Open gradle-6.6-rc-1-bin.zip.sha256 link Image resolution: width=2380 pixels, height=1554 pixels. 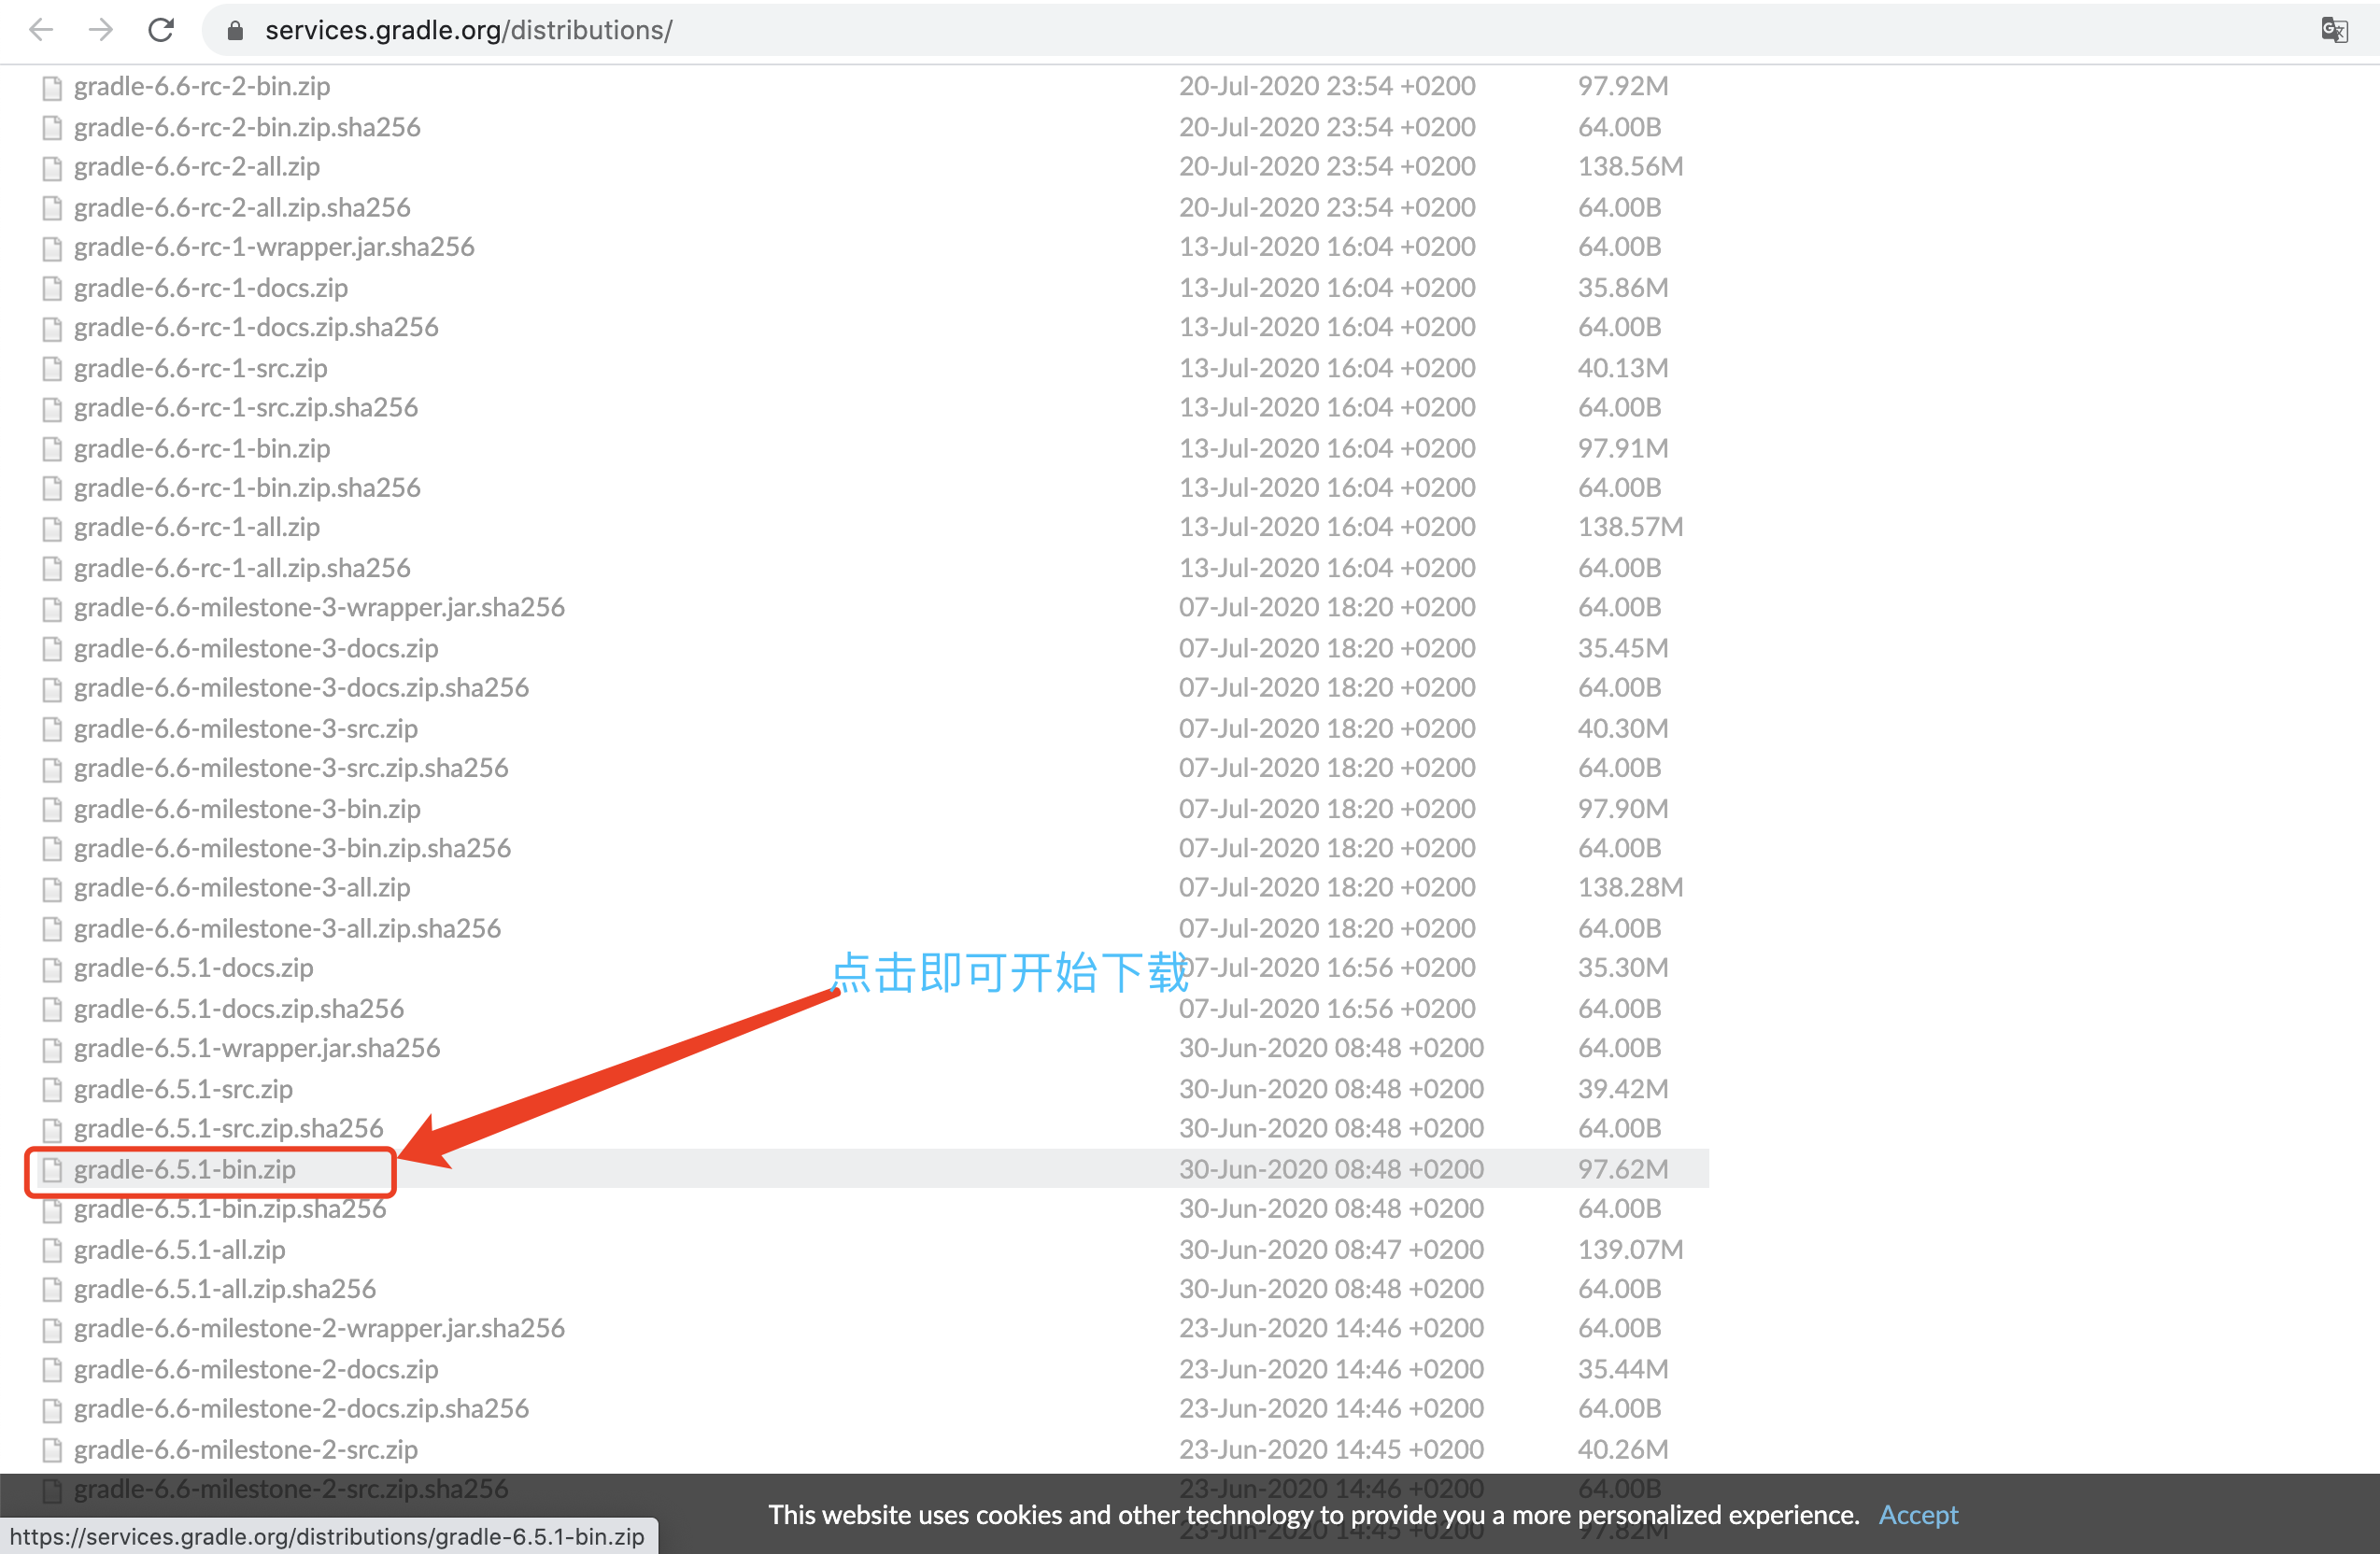point(247,487)
